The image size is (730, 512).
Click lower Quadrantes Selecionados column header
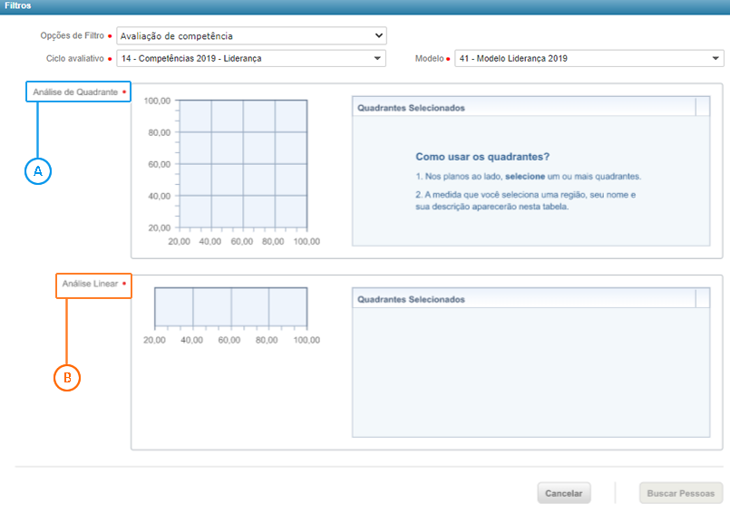click(523, 299)
